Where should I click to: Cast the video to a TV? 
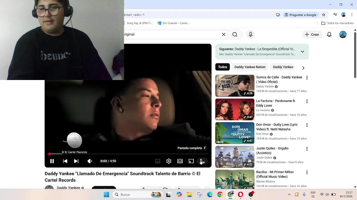(191, 161)
